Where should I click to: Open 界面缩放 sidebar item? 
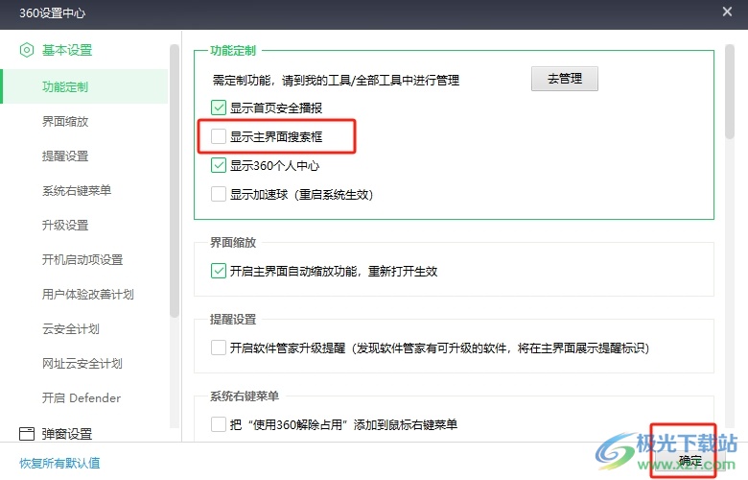click(x=65, y=121)
